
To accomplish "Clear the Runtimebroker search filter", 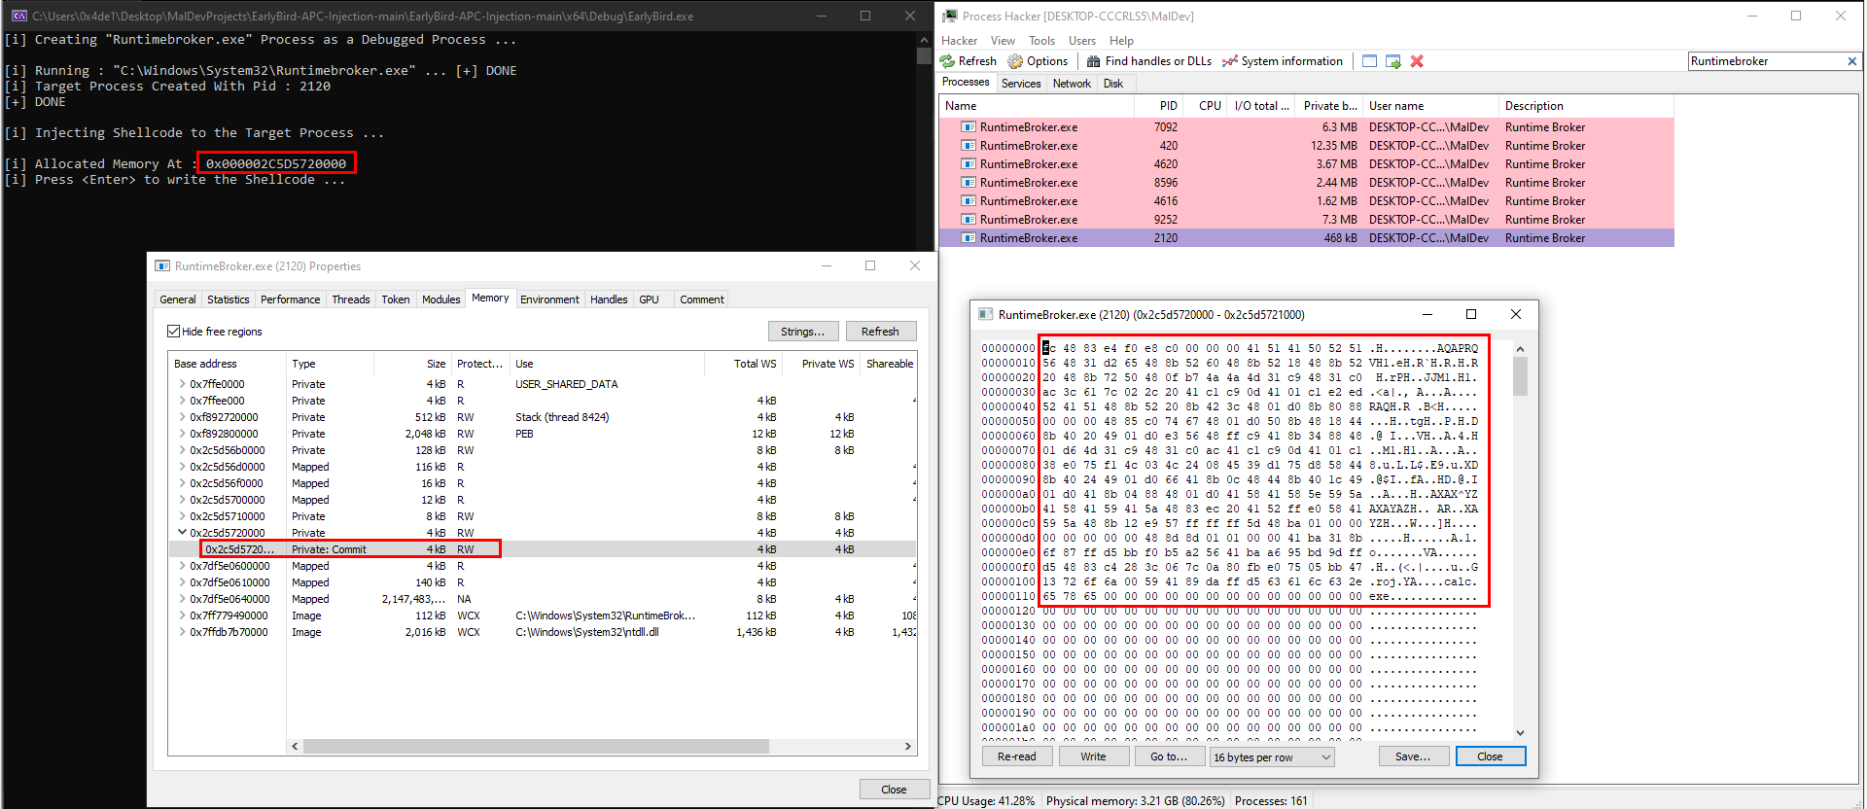I will click(x=1851, y=61).
